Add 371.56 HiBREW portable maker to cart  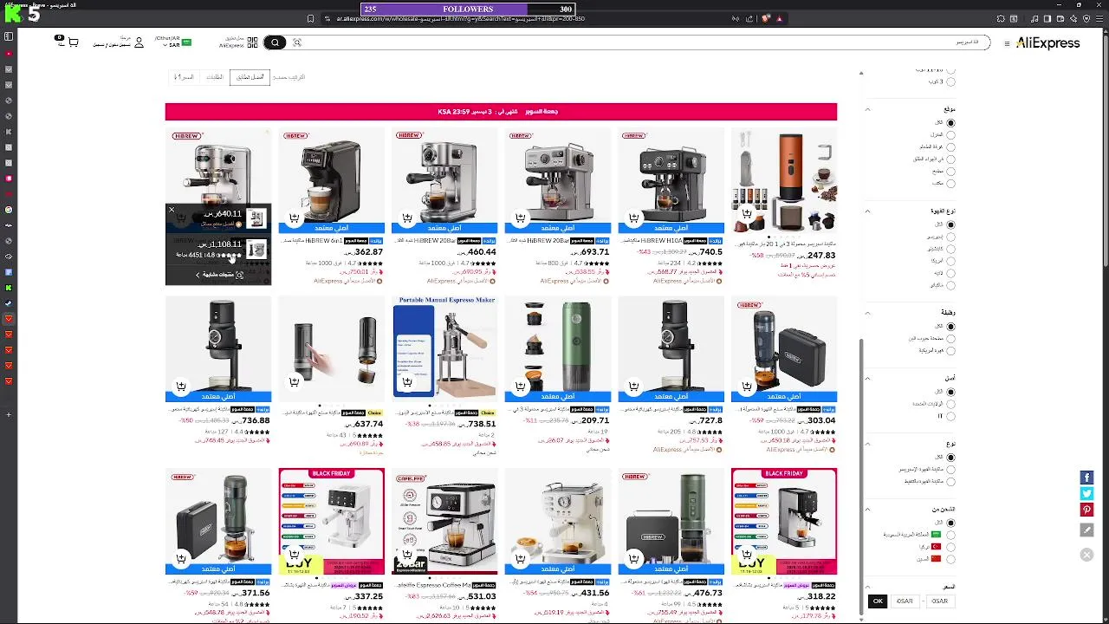point(181,558)
